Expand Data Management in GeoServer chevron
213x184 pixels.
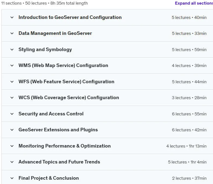pos(12,34)
